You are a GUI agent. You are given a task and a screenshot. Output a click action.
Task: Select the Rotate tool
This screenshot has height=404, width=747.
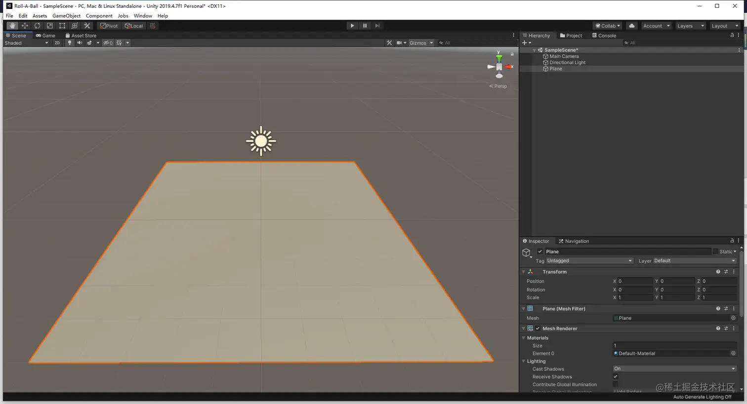37,26
